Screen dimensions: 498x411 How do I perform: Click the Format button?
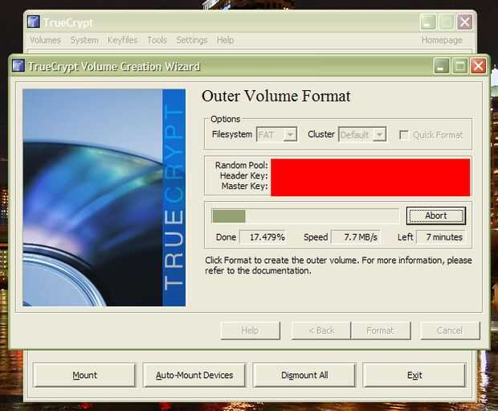click(381, 331)
